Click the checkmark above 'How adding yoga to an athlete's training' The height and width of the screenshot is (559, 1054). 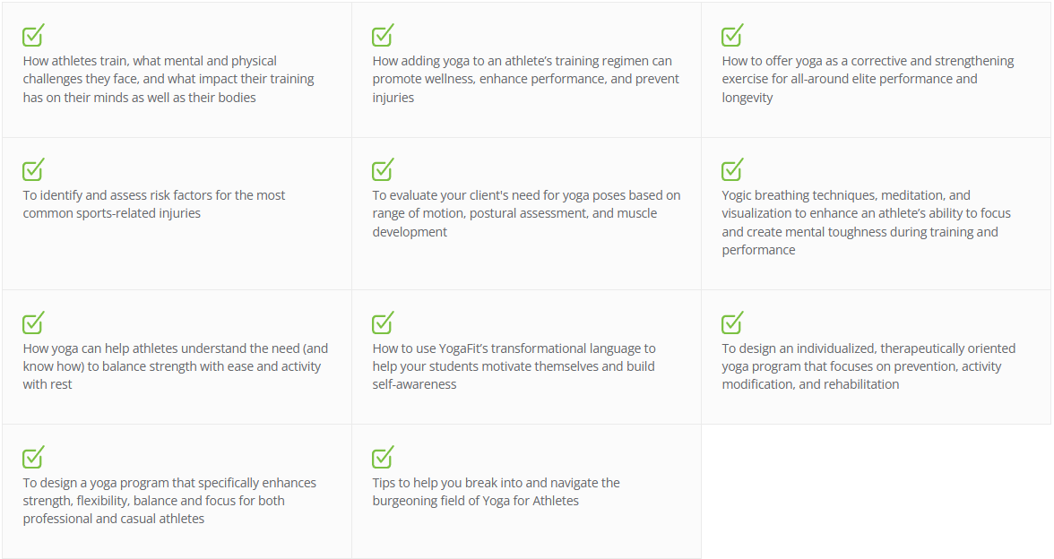click(383, 35)
